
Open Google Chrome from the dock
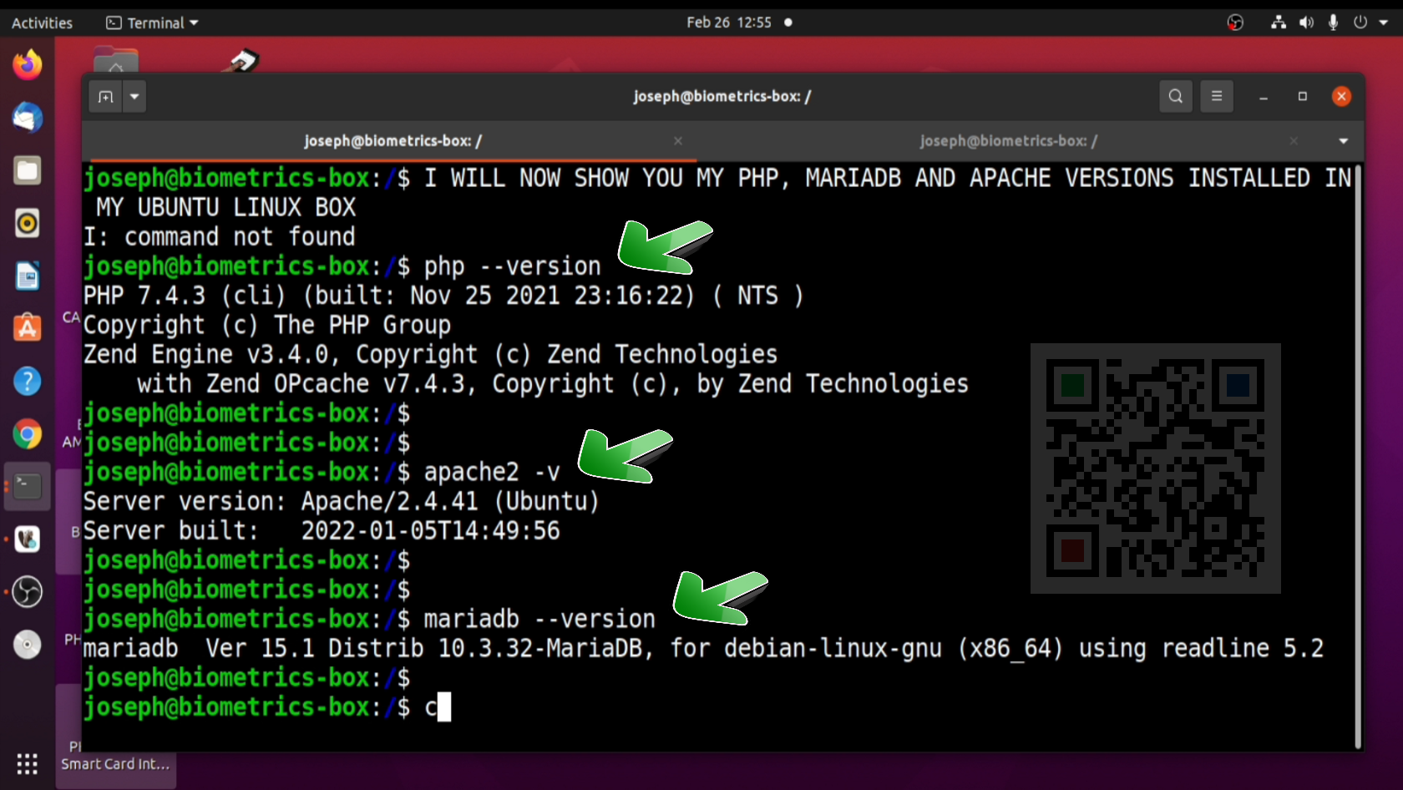tap(27, 434)
